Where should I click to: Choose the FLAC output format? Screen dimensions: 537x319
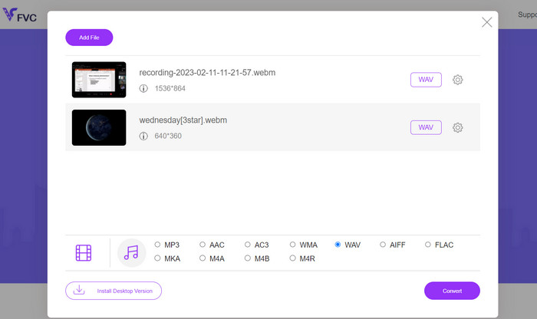428,245
